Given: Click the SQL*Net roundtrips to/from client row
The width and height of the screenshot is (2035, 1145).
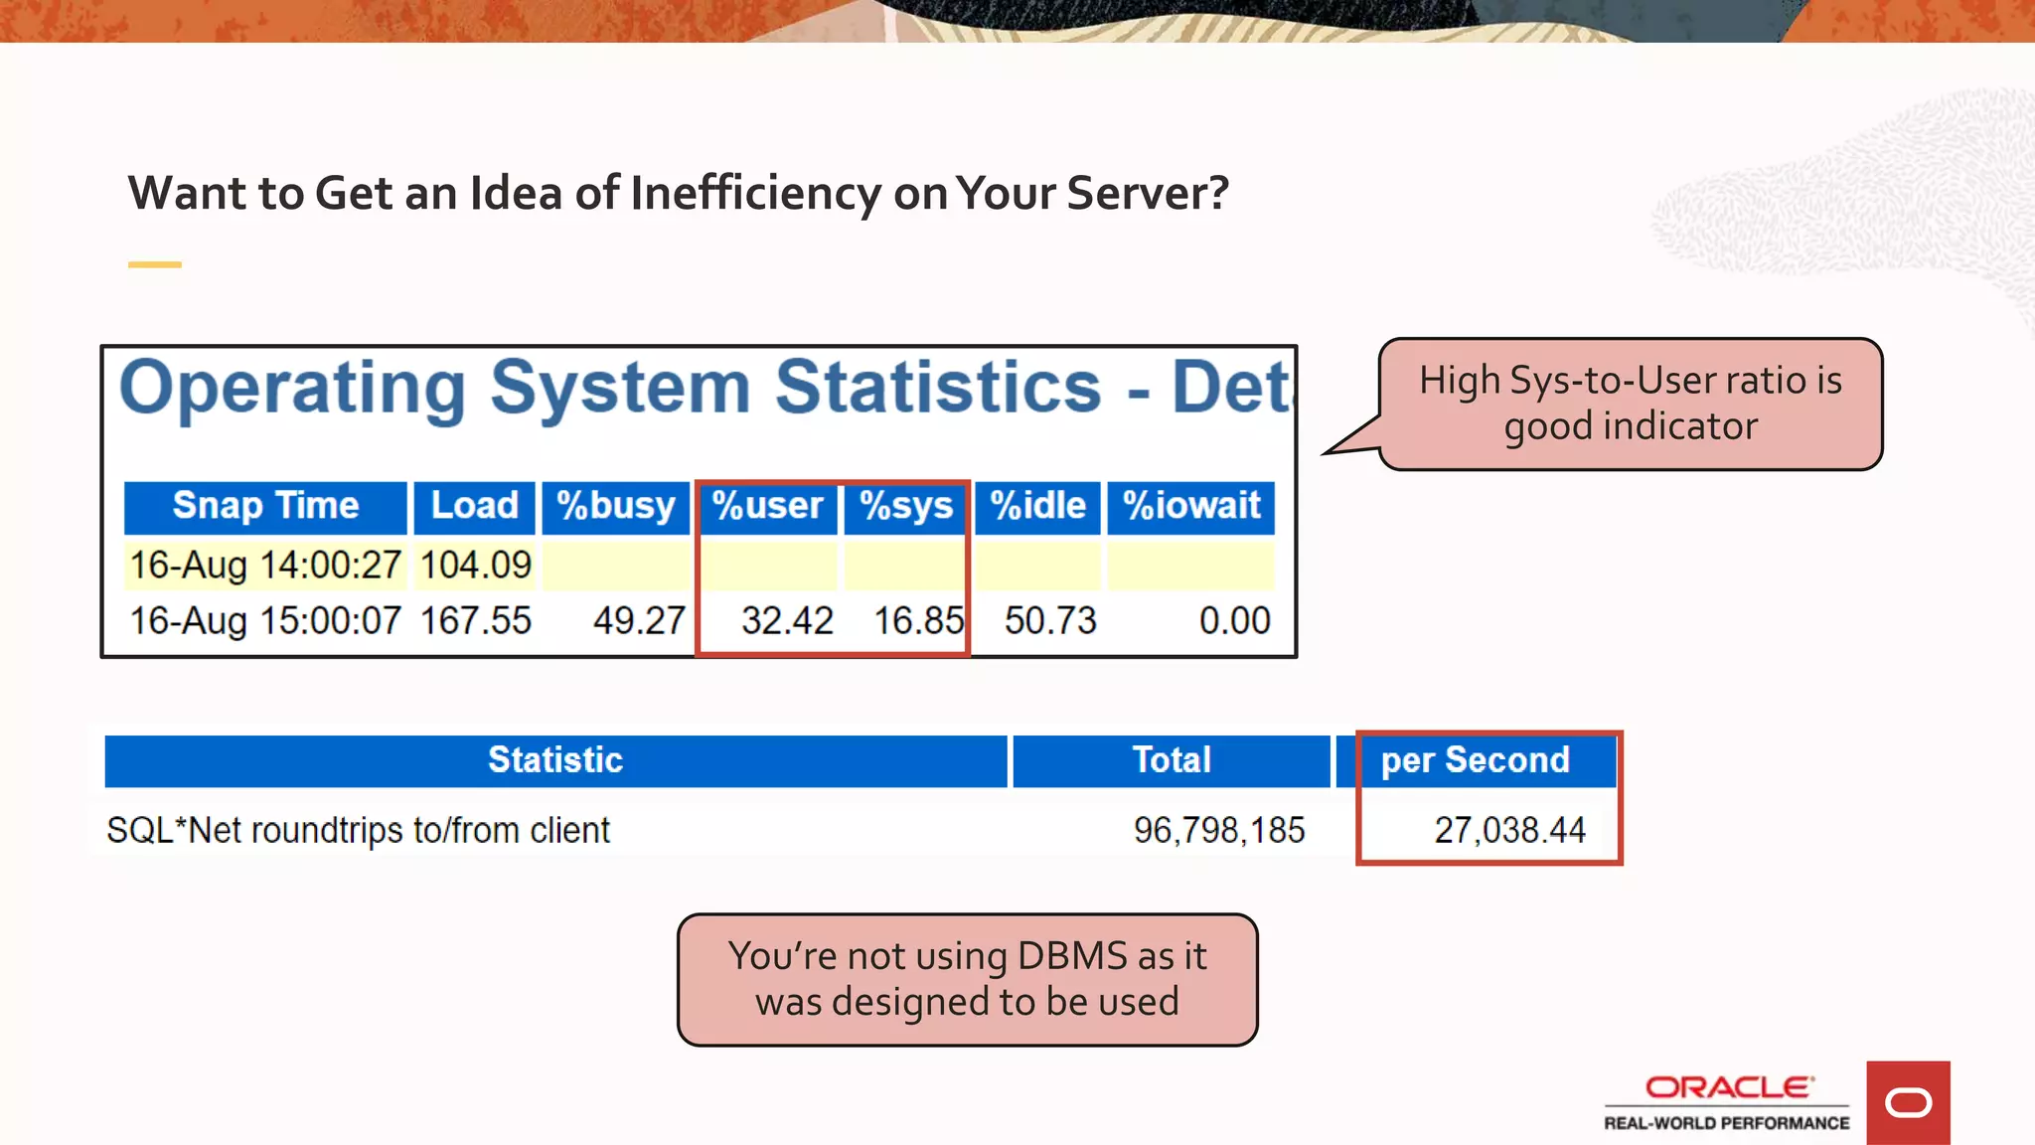Looking at the screenshot, I should tap(861, 830).
